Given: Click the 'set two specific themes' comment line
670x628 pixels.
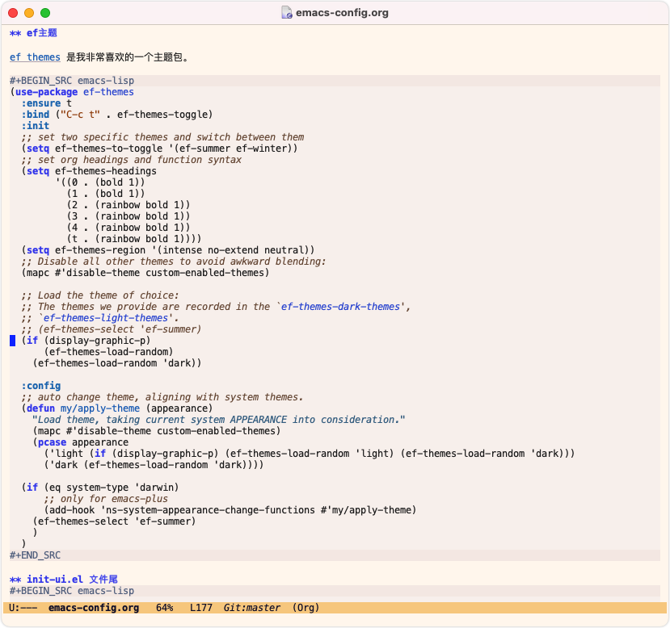Looking at the screenshot, I should [x=162, y=137].
